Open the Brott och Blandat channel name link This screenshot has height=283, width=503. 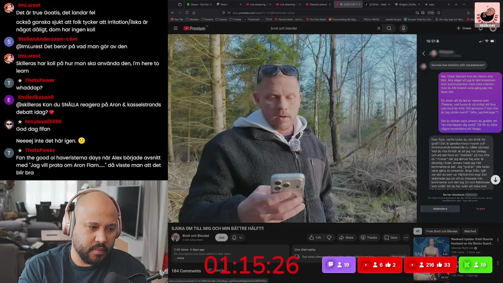(196, 235)
